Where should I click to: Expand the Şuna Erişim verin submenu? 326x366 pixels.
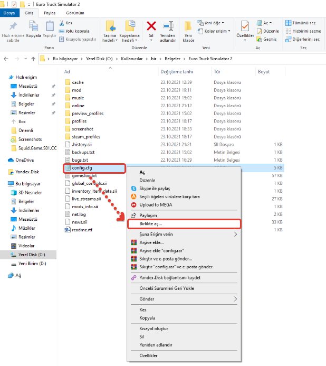tap(184, 234)
